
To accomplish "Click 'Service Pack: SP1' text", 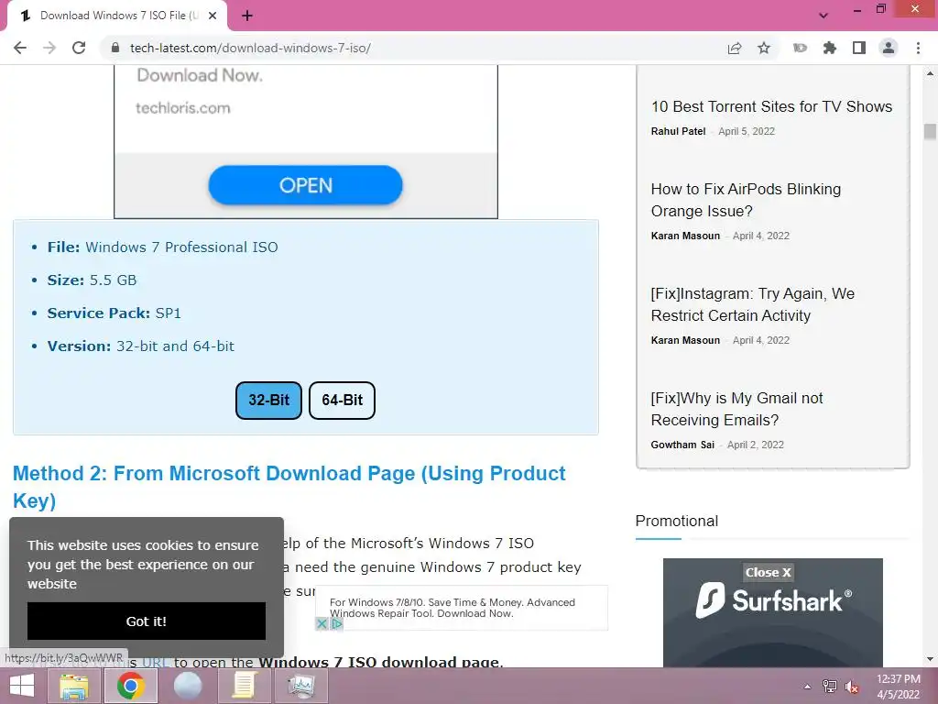I will 114,313.
